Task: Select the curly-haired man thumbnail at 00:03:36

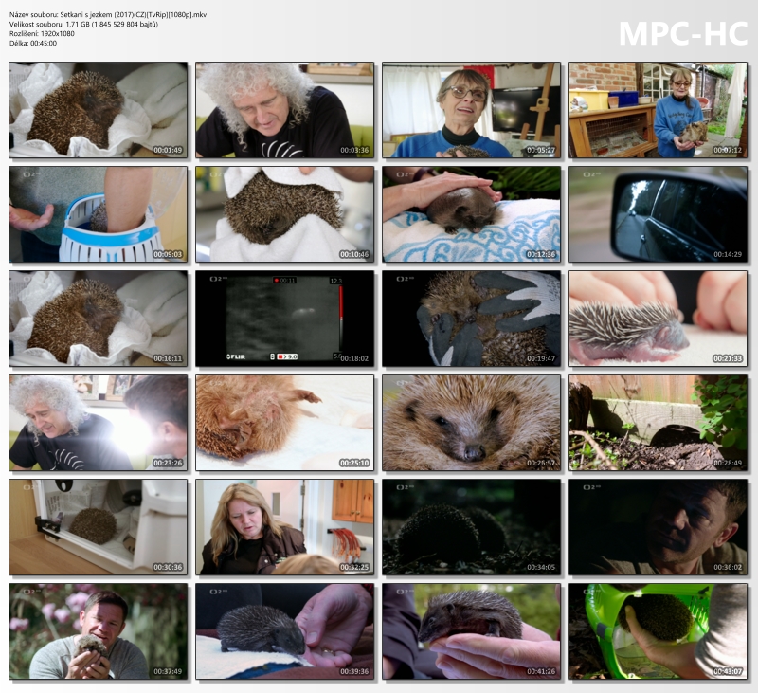Action: coord(285,110)
